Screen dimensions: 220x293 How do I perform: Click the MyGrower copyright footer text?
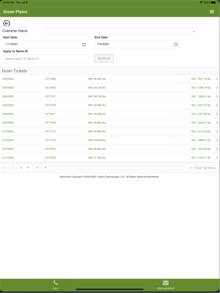pos(110,177)
